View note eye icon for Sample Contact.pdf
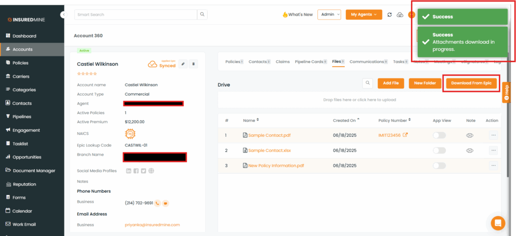Image resolution: width=516 pixels, height=236 pixels. click(x=470, y=135)
